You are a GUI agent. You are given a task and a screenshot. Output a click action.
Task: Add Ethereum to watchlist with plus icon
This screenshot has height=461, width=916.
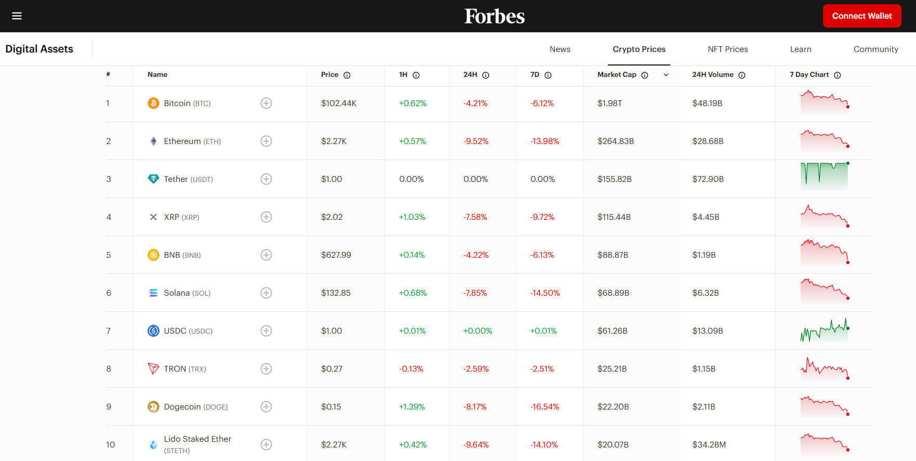point(266,141)
